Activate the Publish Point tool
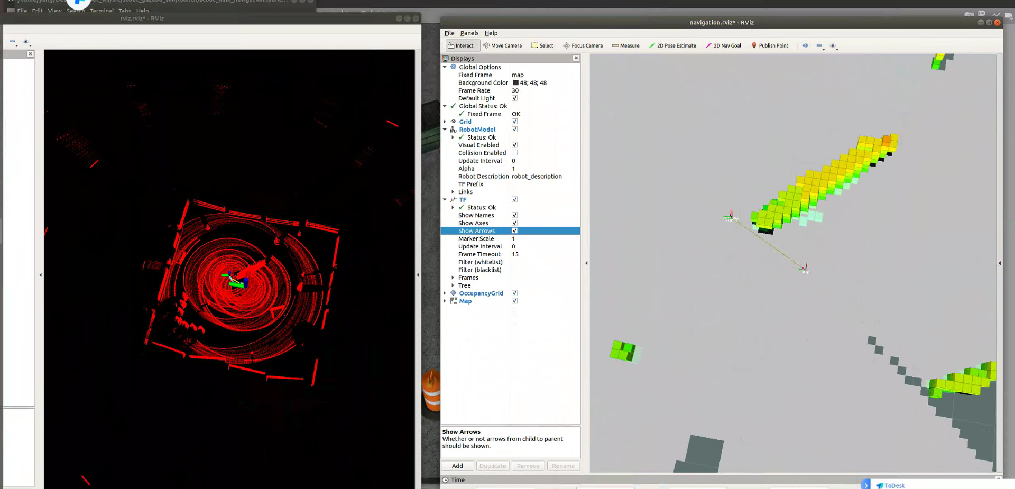Screen dimensions: 1015x489 click(x=770, y=45)
